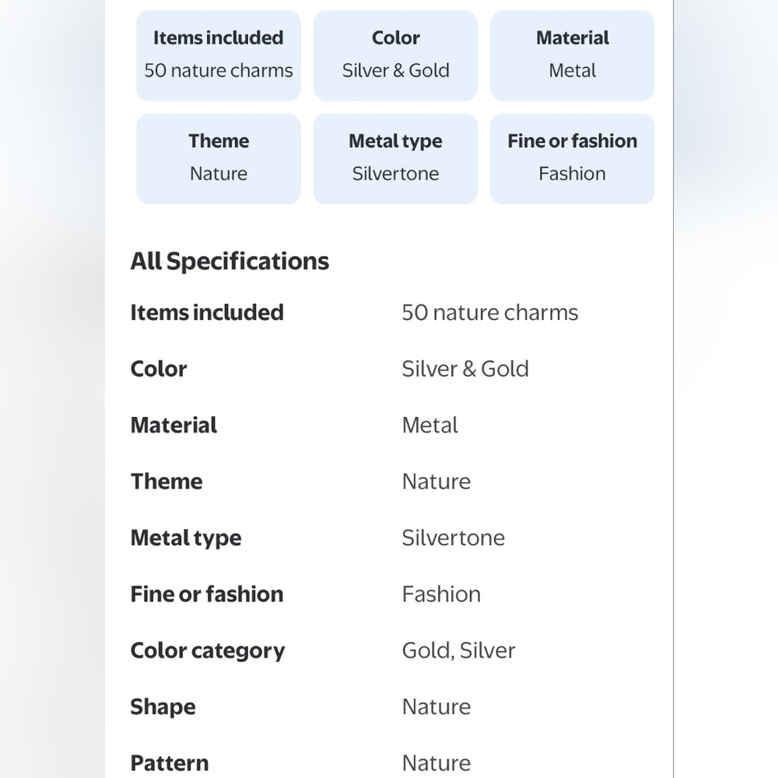Click the Gold, Silver color category value

pyautogui.click(x=458, y=650)
